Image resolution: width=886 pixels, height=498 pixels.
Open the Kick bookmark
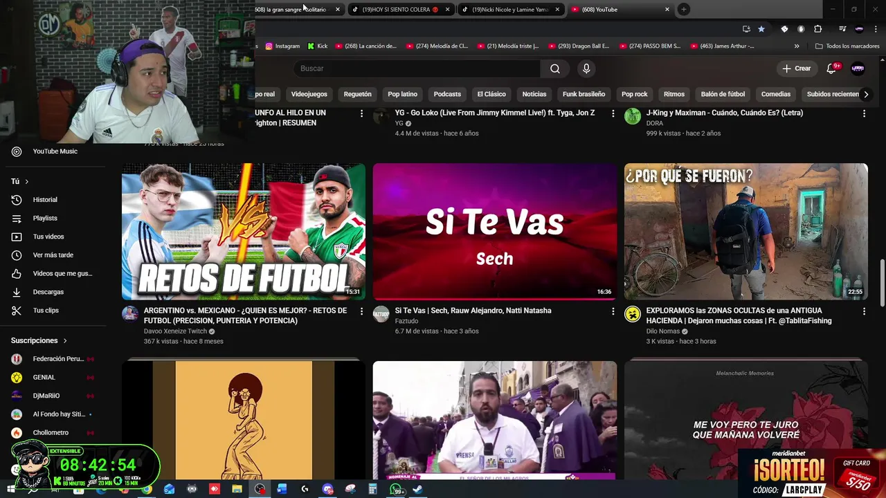pos(317,46)
